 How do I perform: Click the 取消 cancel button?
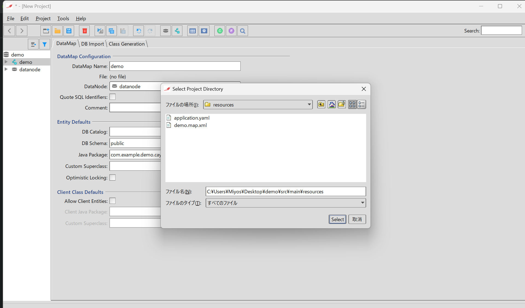(x=357, y=219)
